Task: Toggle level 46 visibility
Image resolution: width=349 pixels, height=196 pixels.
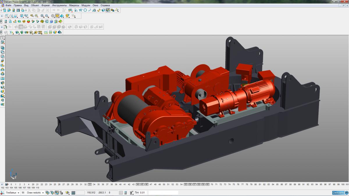Action: 147,184
